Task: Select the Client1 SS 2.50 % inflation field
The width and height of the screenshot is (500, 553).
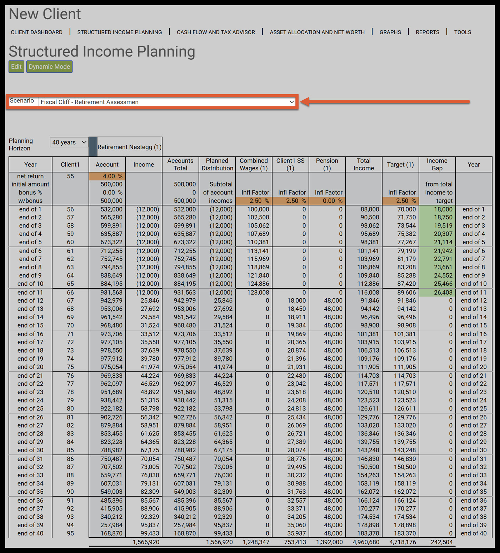Action: [x=290, y=201]
